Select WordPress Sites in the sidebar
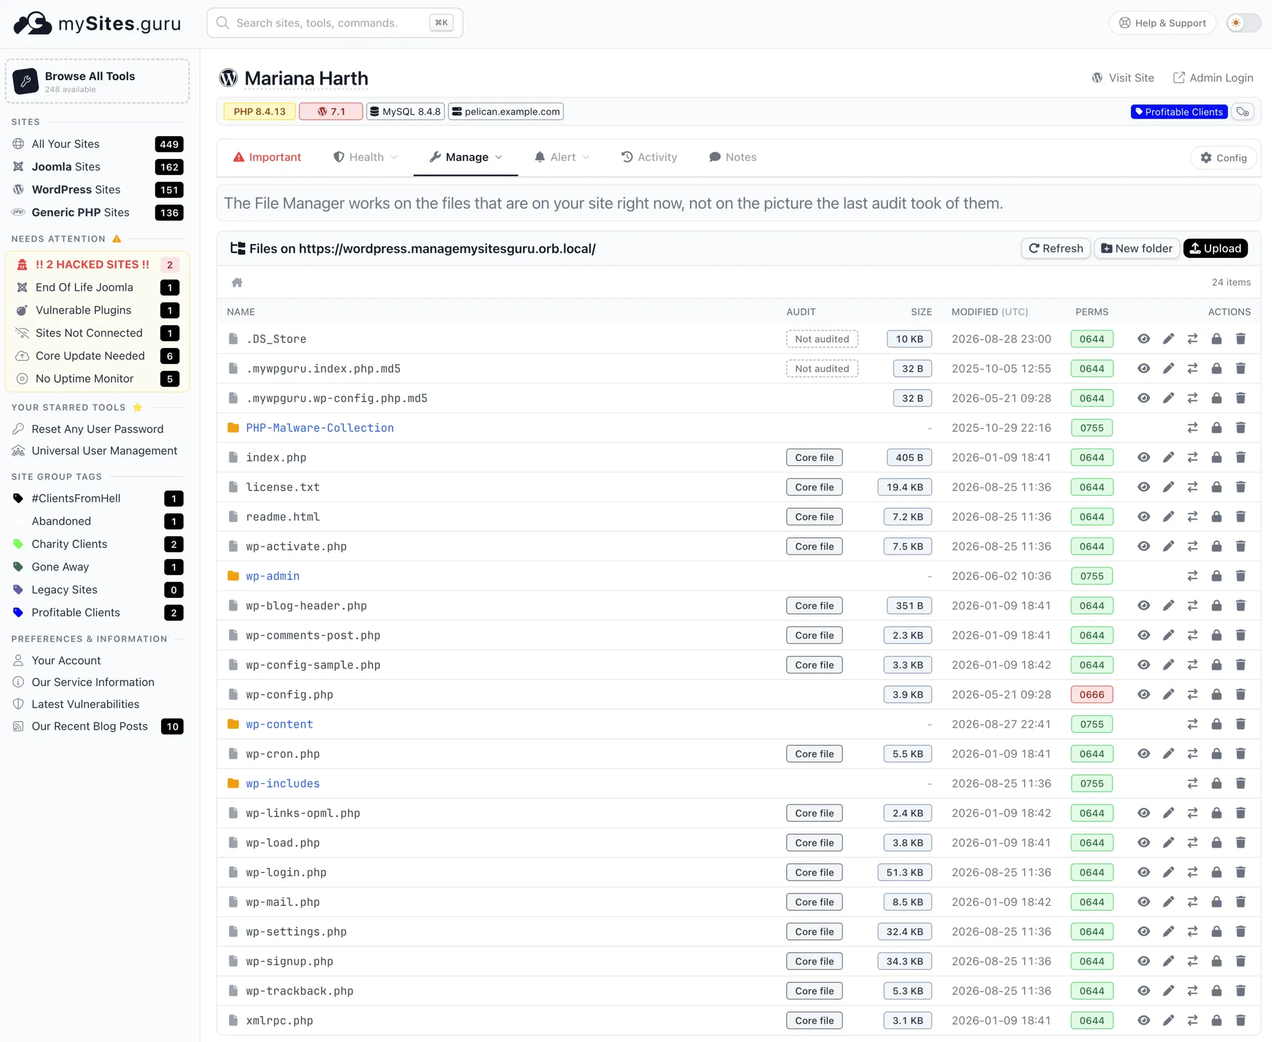Image resolution: width=1272 pixels, height=1042 pixels. 98,190
